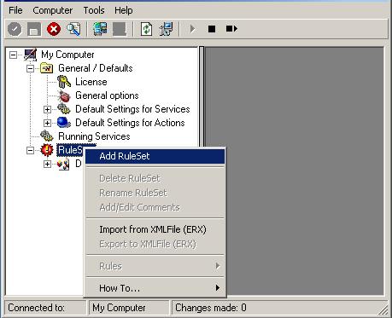
Task: Collapse the My Computer tree node
Action: tap(13, 55)
